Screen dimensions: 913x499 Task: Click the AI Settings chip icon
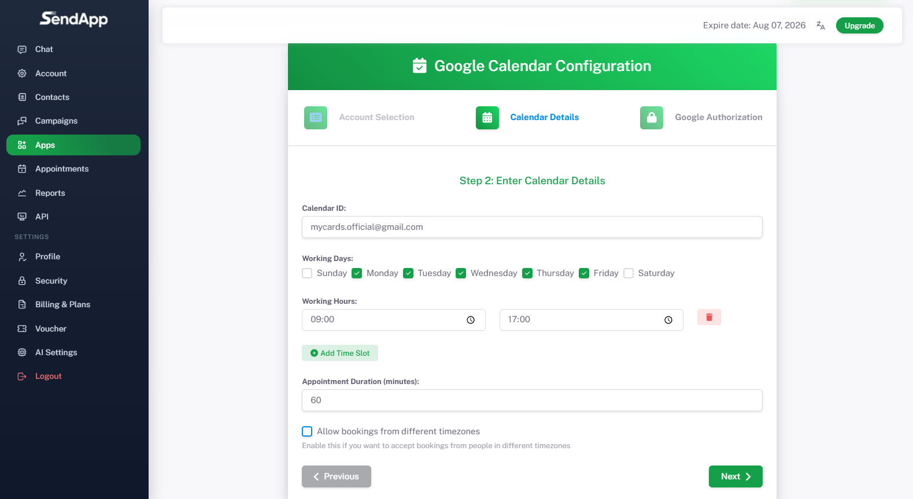point(22,352)
